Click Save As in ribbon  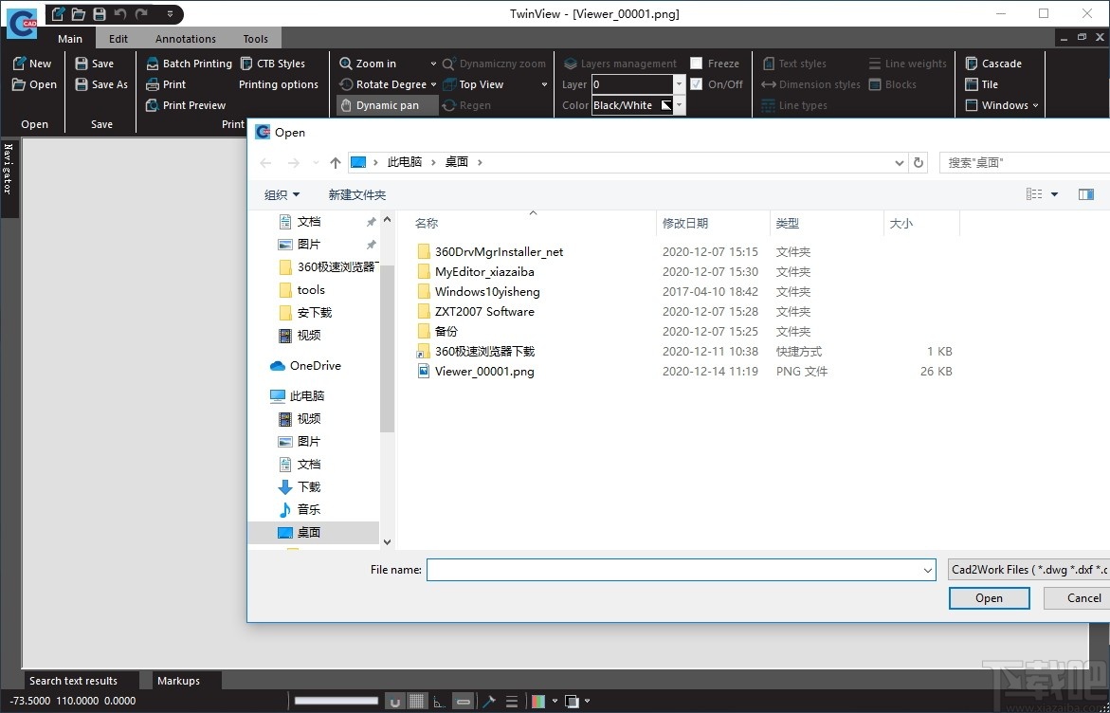101,84
